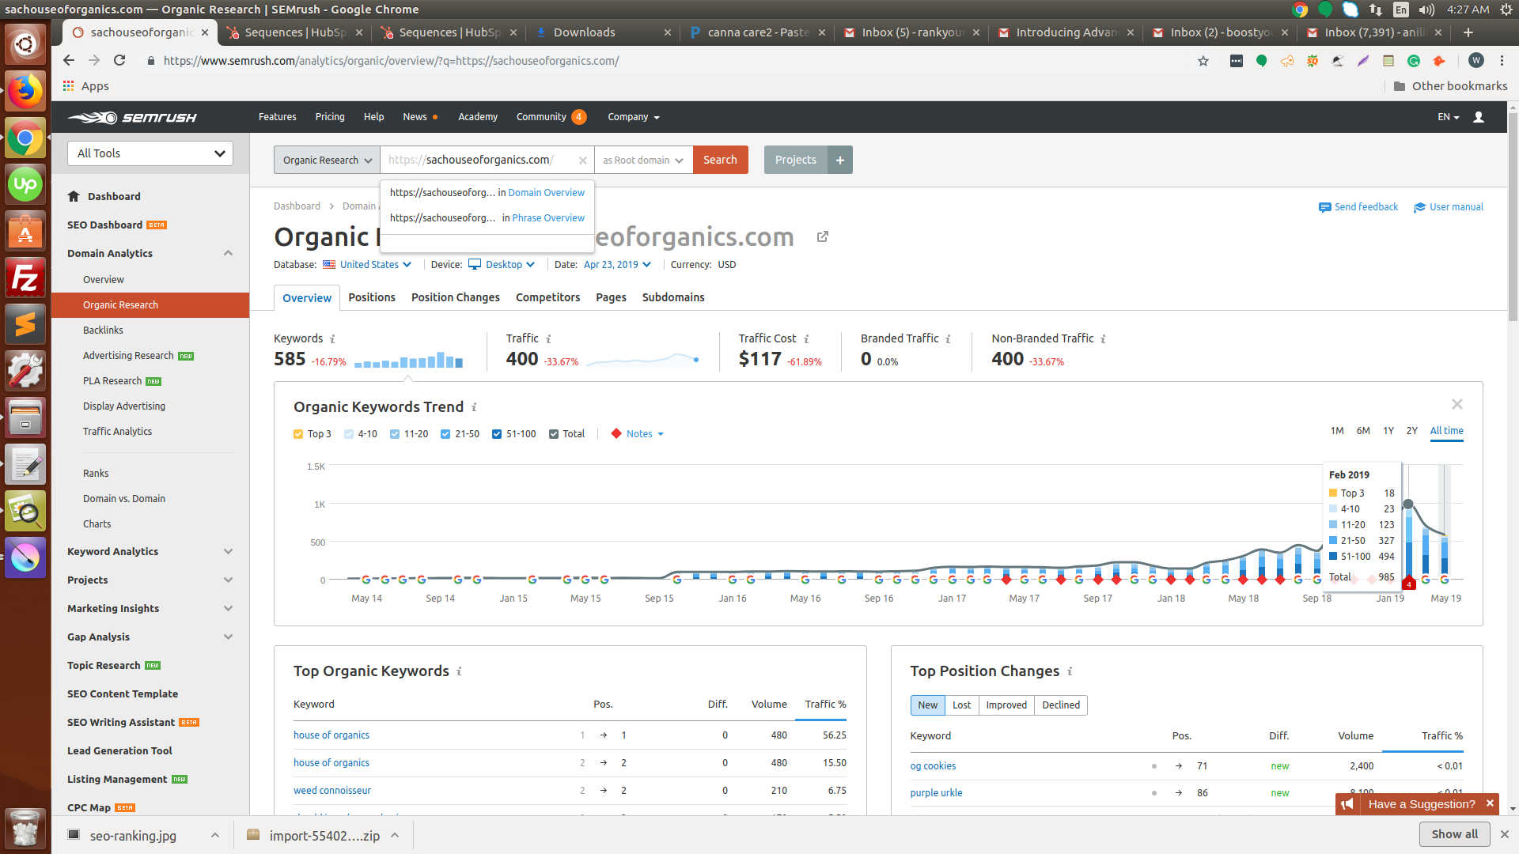Toggle the 21-50 positions checkbox
Image resolution: width=1519 pixels, height=854 pixels.
445,434
